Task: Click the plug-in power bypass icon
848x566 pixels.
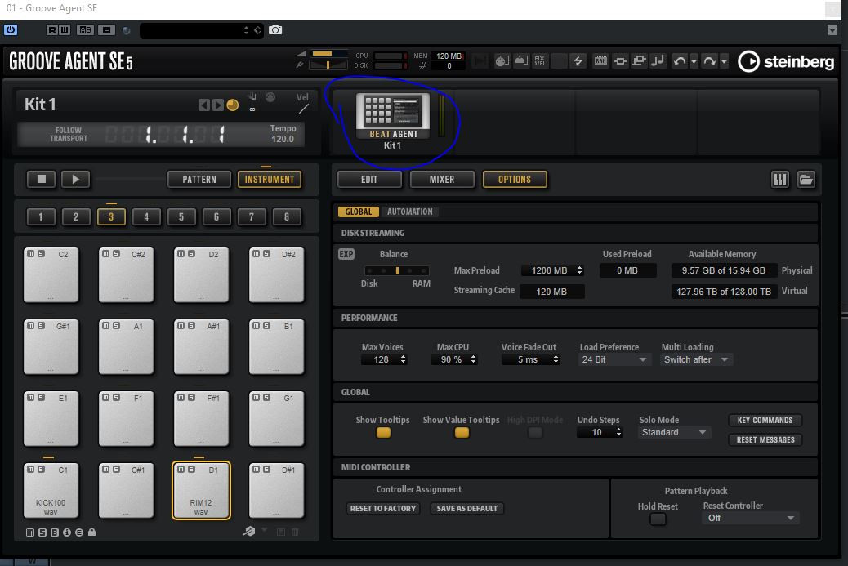Action: [11, 29]
